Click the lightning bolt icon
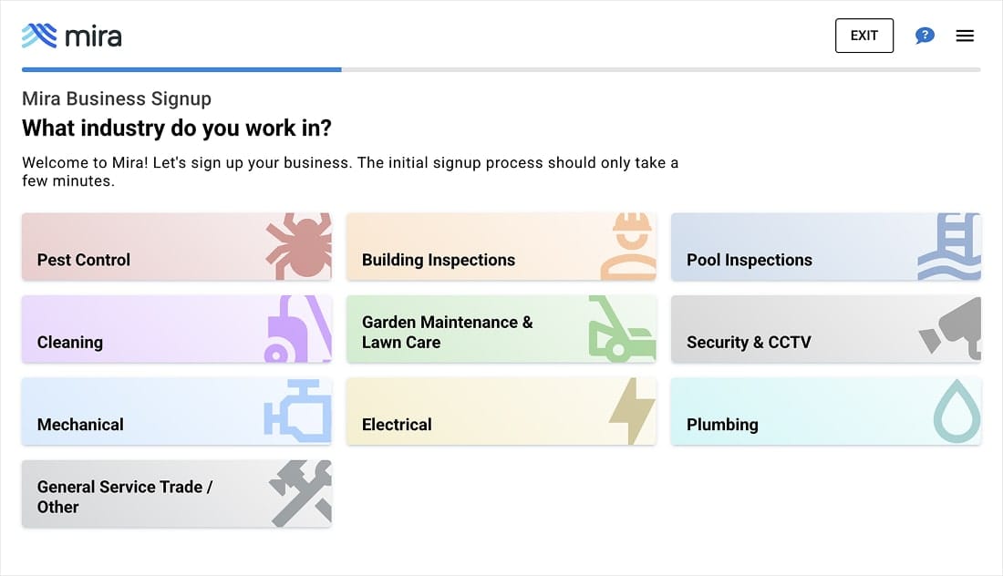This screenshot has height=576, width=1003. pos(632,411)
